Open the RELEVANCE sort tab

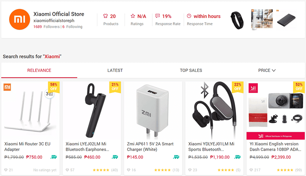[39, 70]
